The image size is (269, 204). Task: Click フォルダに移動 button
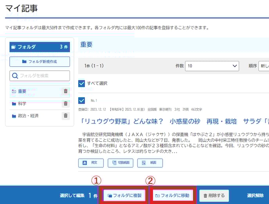pyautogui.click(x=172, y=195)
